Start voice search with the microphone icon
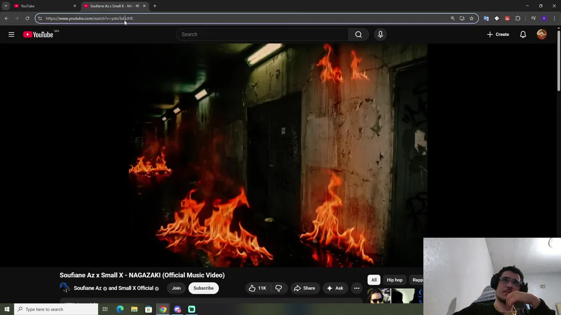The width and height of the screenshot is (561, 315). pyautogui.click(x=380, y=34)
